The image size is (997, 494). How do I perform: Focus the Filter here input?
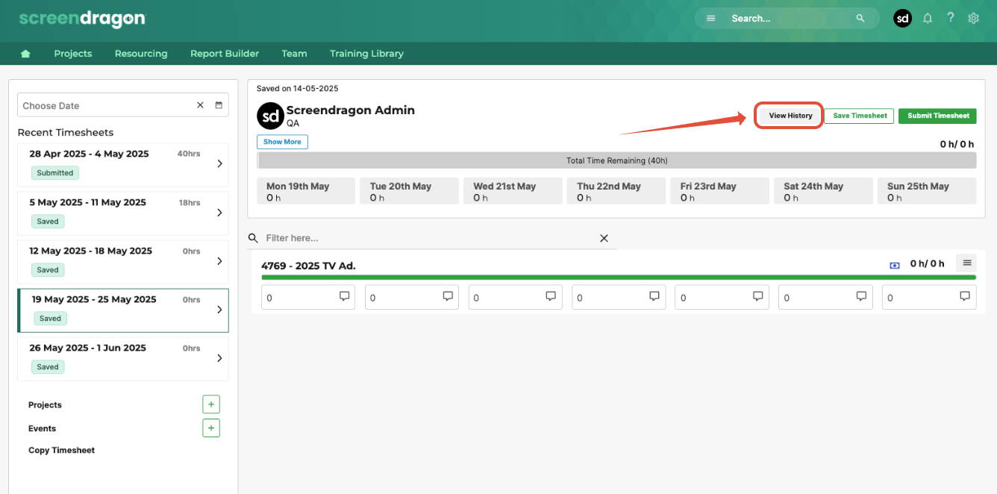coord(431,238)
